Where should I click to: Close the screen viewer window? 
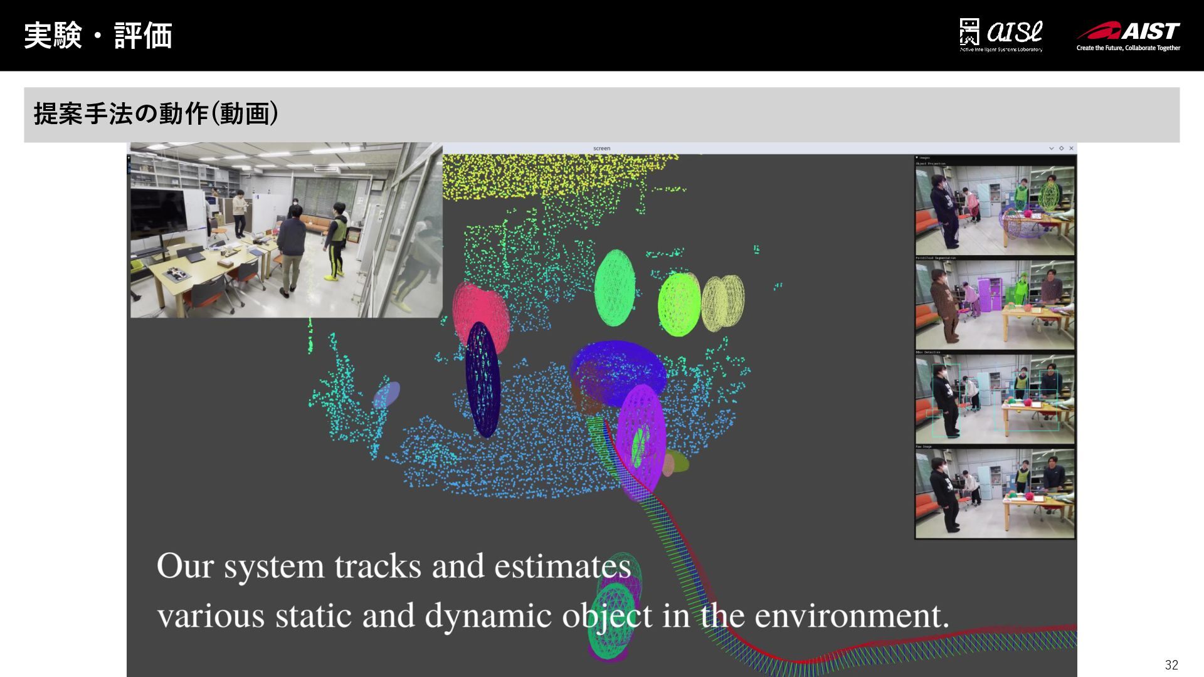(x=1071, y=149)
